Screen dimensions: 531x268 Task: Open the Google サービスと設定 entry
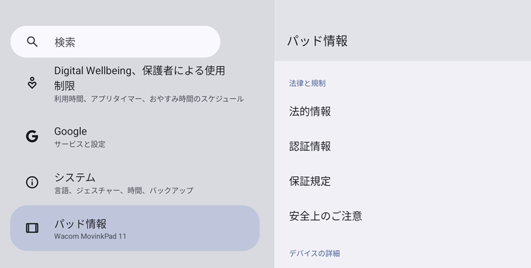135,137
